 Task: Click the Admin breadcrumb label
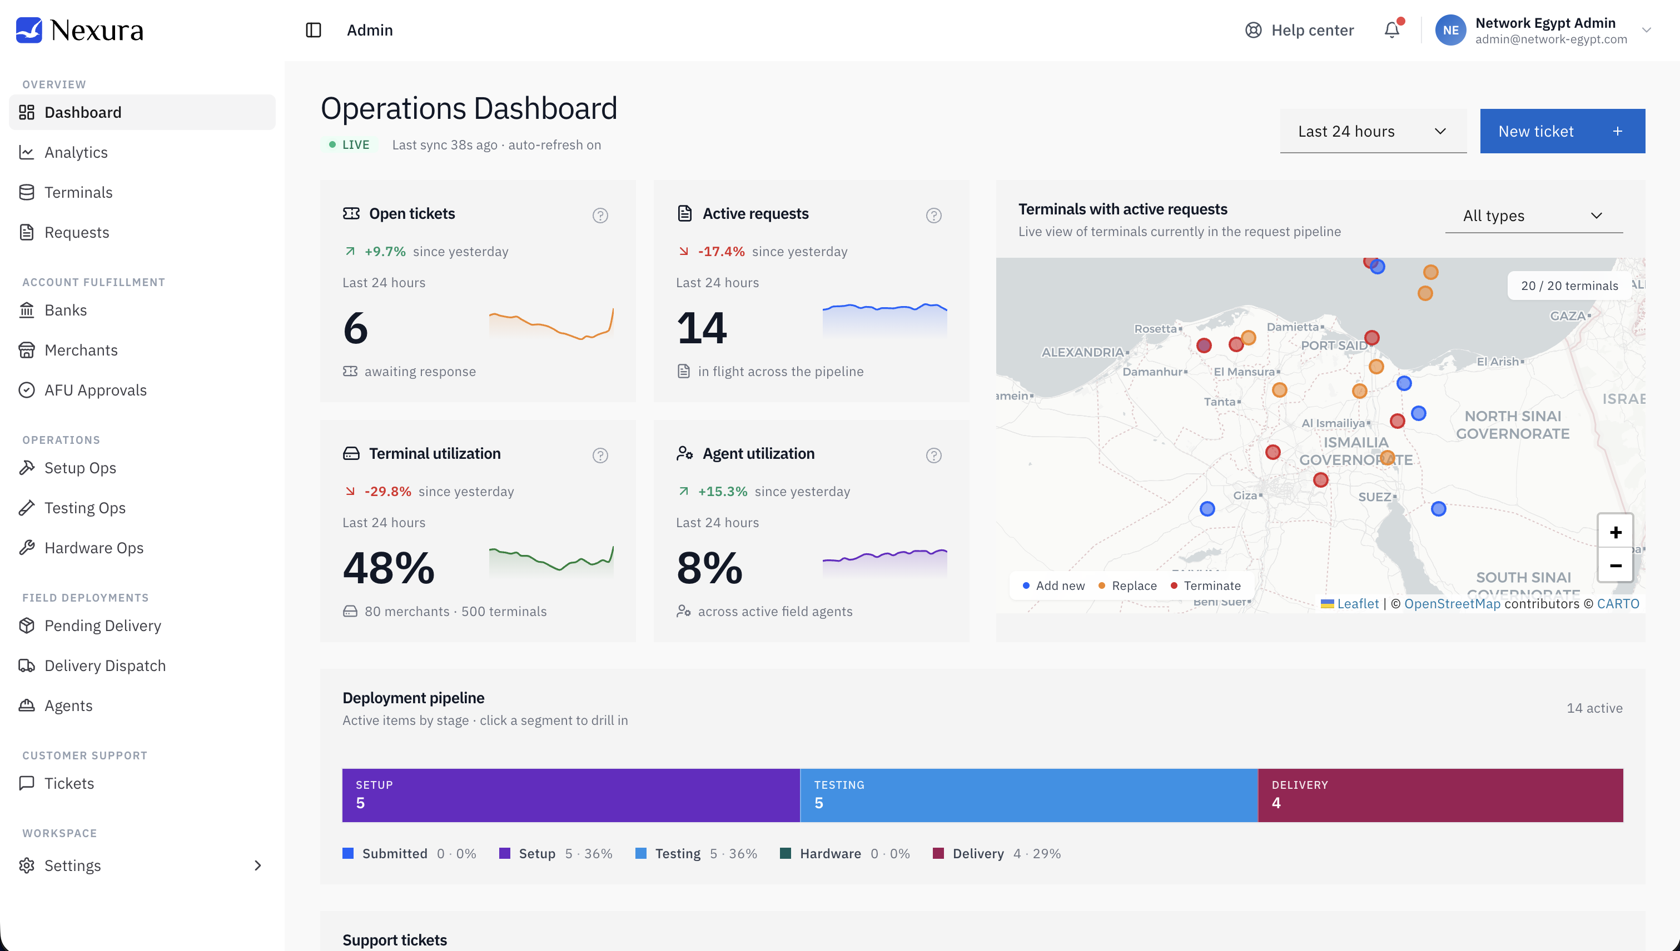point(369,30)
